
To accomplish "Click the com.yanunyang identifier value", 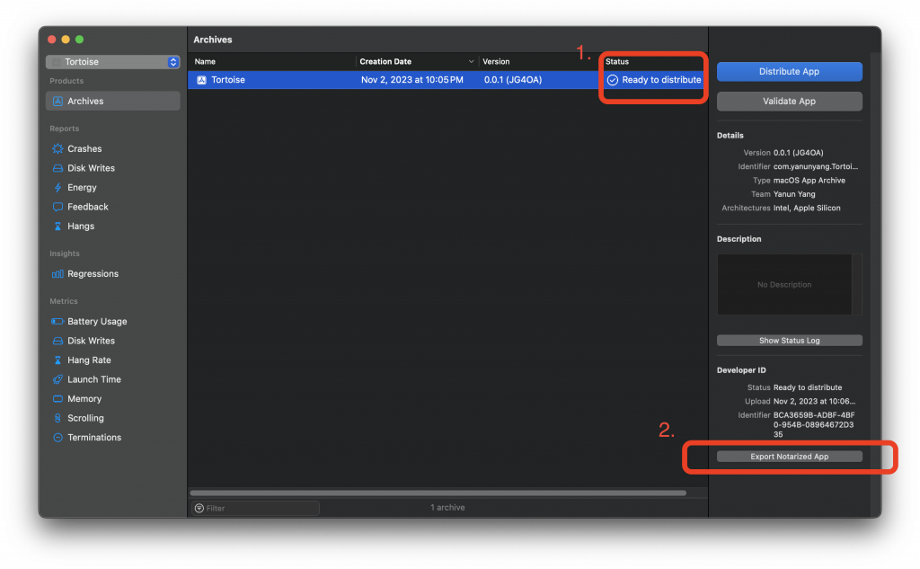I will click(x=816, y=166).
